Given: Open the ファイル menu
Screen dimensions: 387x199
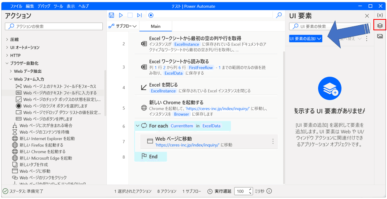Looking at the screenshot, I should [x=16, y=6].
